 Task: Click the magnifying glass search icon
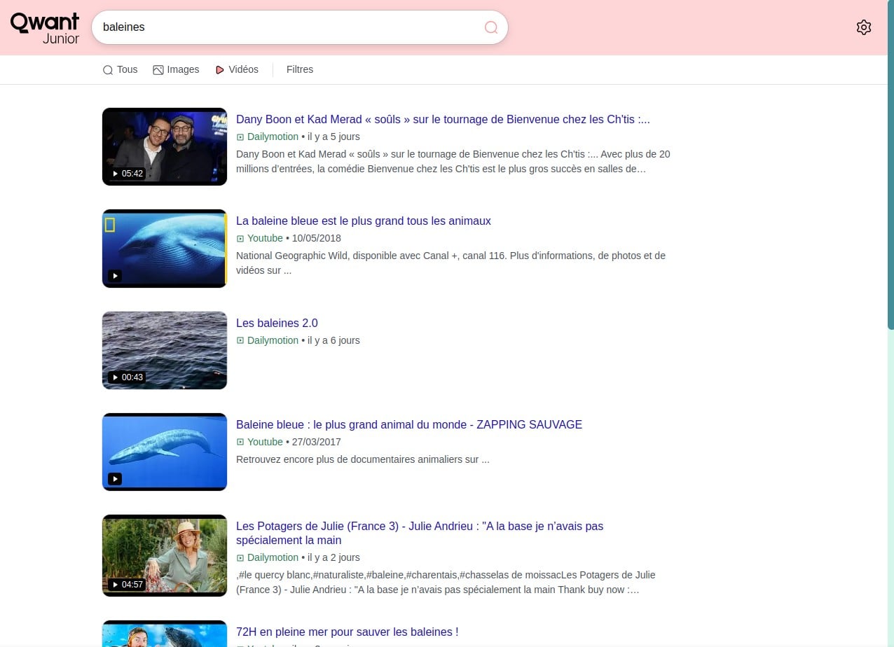pos(491,27)
